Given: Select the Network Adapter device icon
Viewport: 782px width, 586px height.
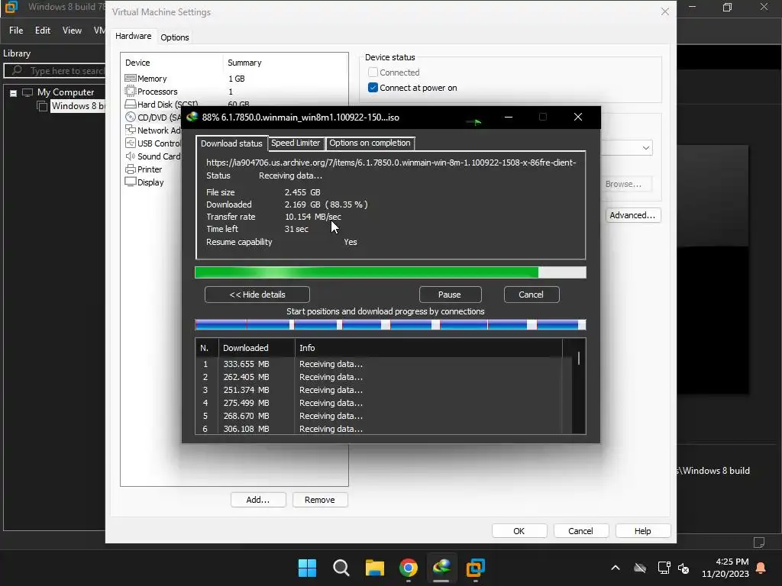Looking at the screenshot, I should 130,130.
